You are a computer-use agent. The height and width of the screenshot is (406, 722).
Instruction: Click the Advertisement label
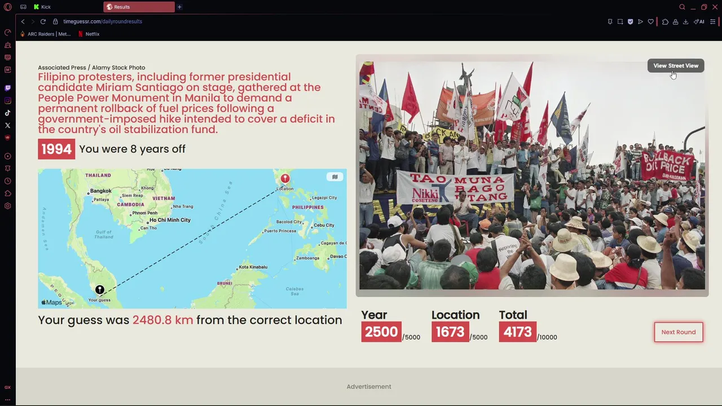point(369,387)
